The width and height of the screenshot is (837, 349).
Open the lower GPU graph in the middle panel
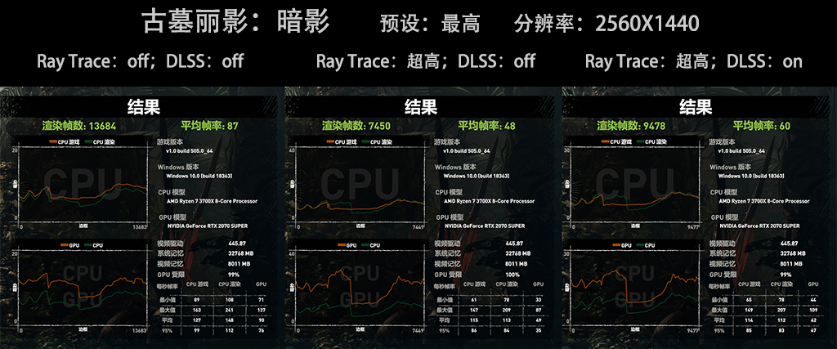(x=360, y=287)
